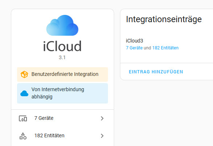Expand the 7 Geräte row chevron
The image size is (213, 146).
102,118
